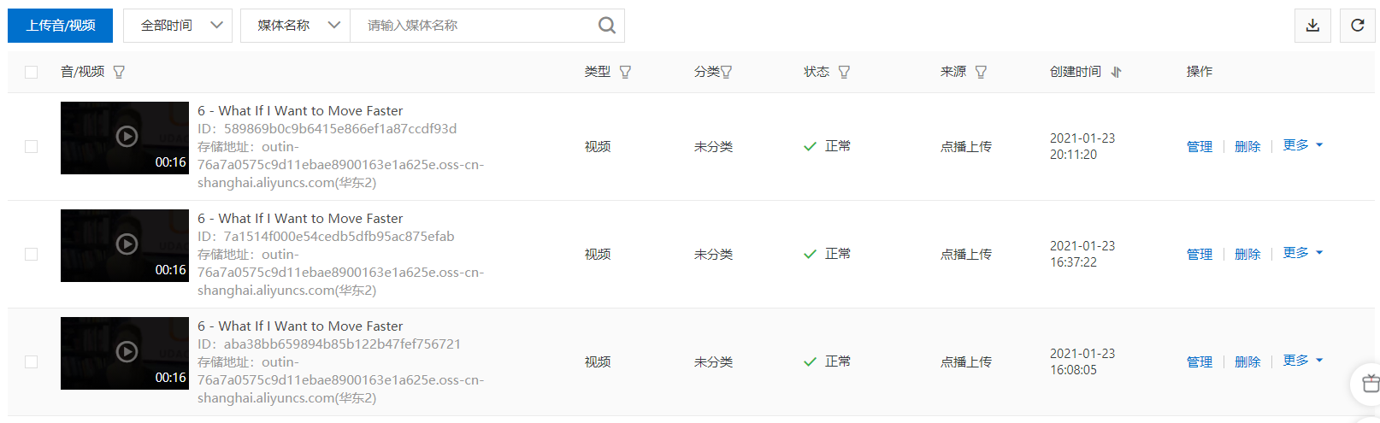Select the checkbox for the video created at 16:08:05
1380x423 pixels.
point(32,362)
